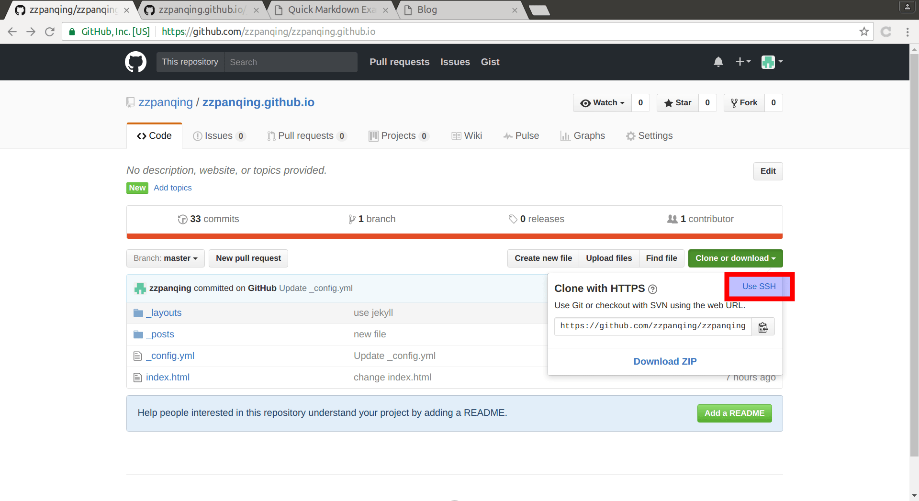Close the Blog browser tab
This screenshot has height=501, width=919.
tap(515, 10)
